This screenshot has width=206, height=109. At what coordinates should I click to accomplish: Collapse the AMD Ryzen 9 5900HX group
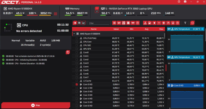74,34
